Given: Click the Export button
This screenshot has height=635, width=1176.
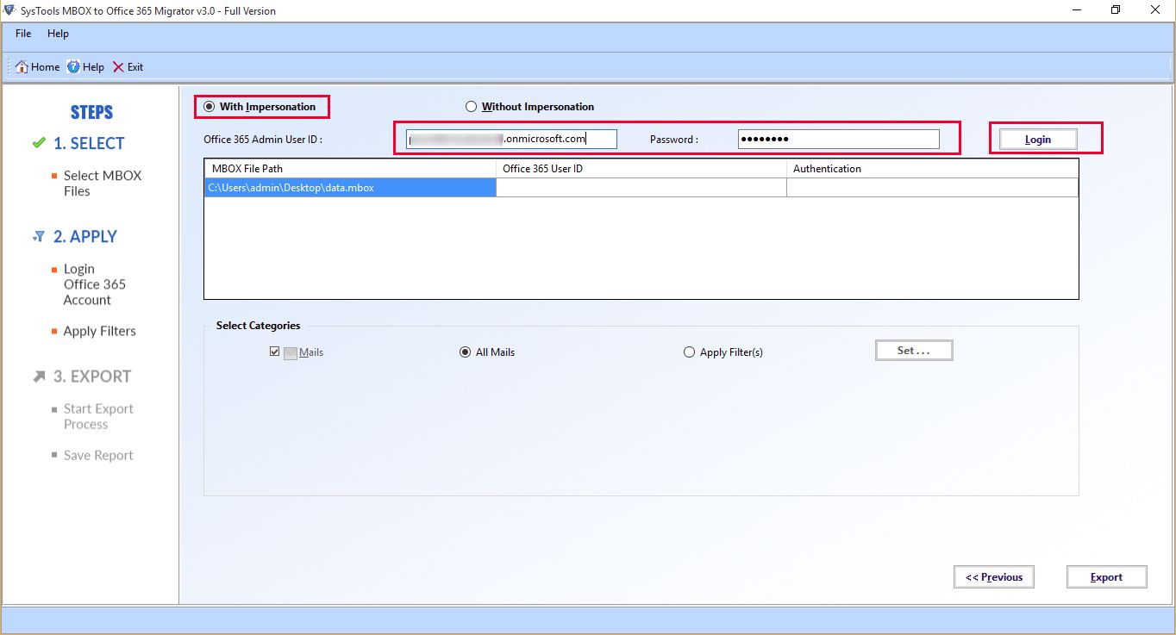Looking at the screenshot, I should 1106,577.
